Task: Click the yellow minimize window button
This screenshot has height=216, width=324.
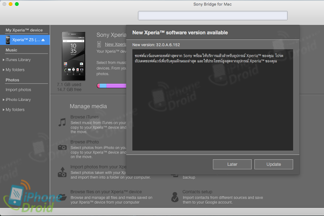Action: coord(11,4)
